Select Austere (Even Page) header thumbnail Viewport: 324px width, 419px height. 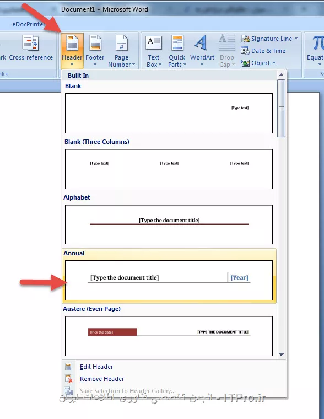coord(169,336)
